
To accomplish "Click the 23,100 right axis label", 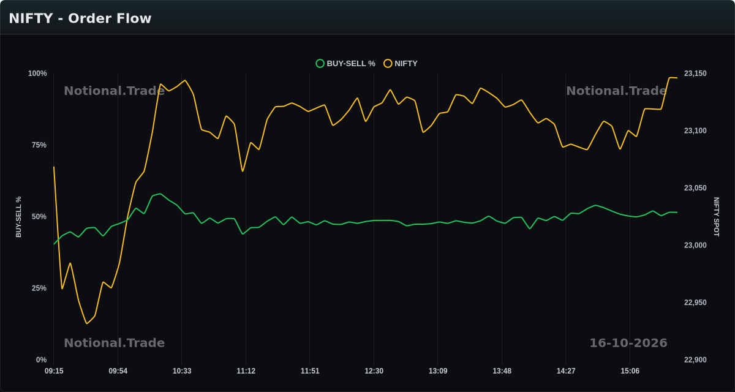I will coord(695,131).
